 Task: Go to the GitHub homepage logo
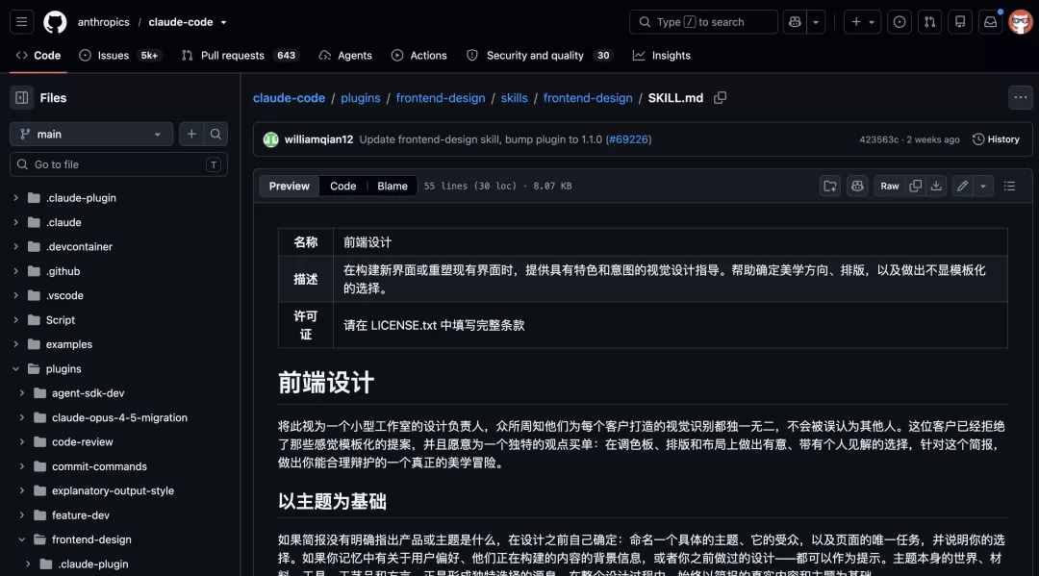coord(55,22)
